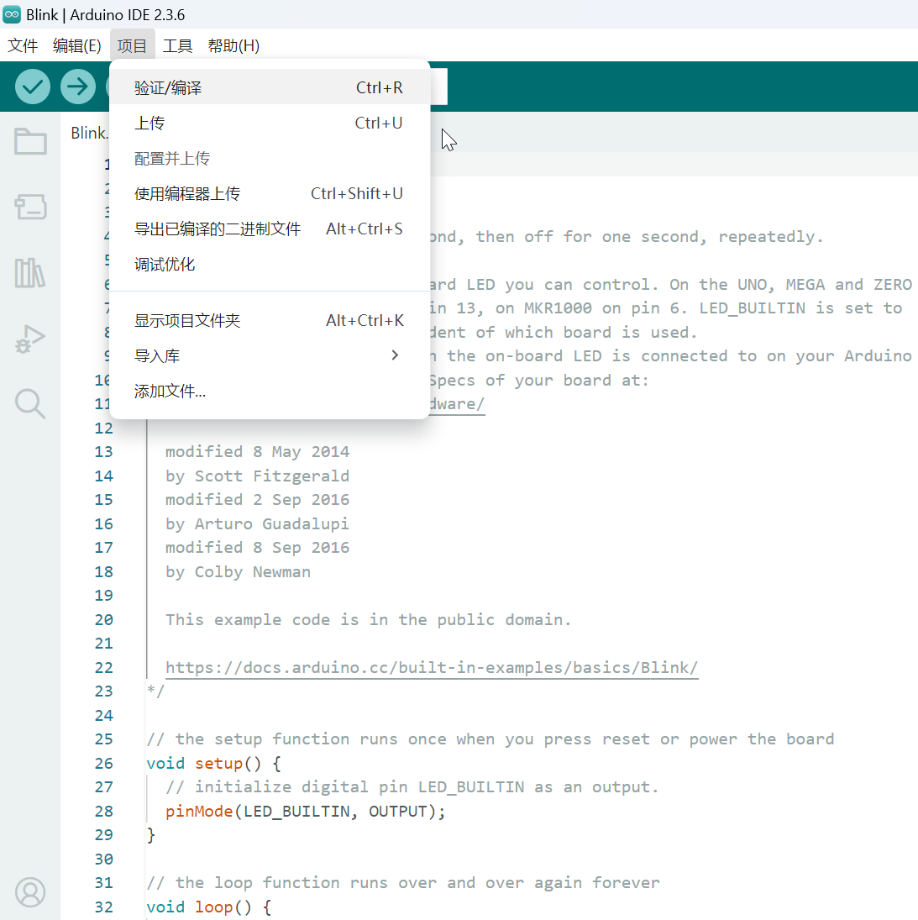
Task: Open the 工具 menu in menu bar
Action: (x=177, y=45)
